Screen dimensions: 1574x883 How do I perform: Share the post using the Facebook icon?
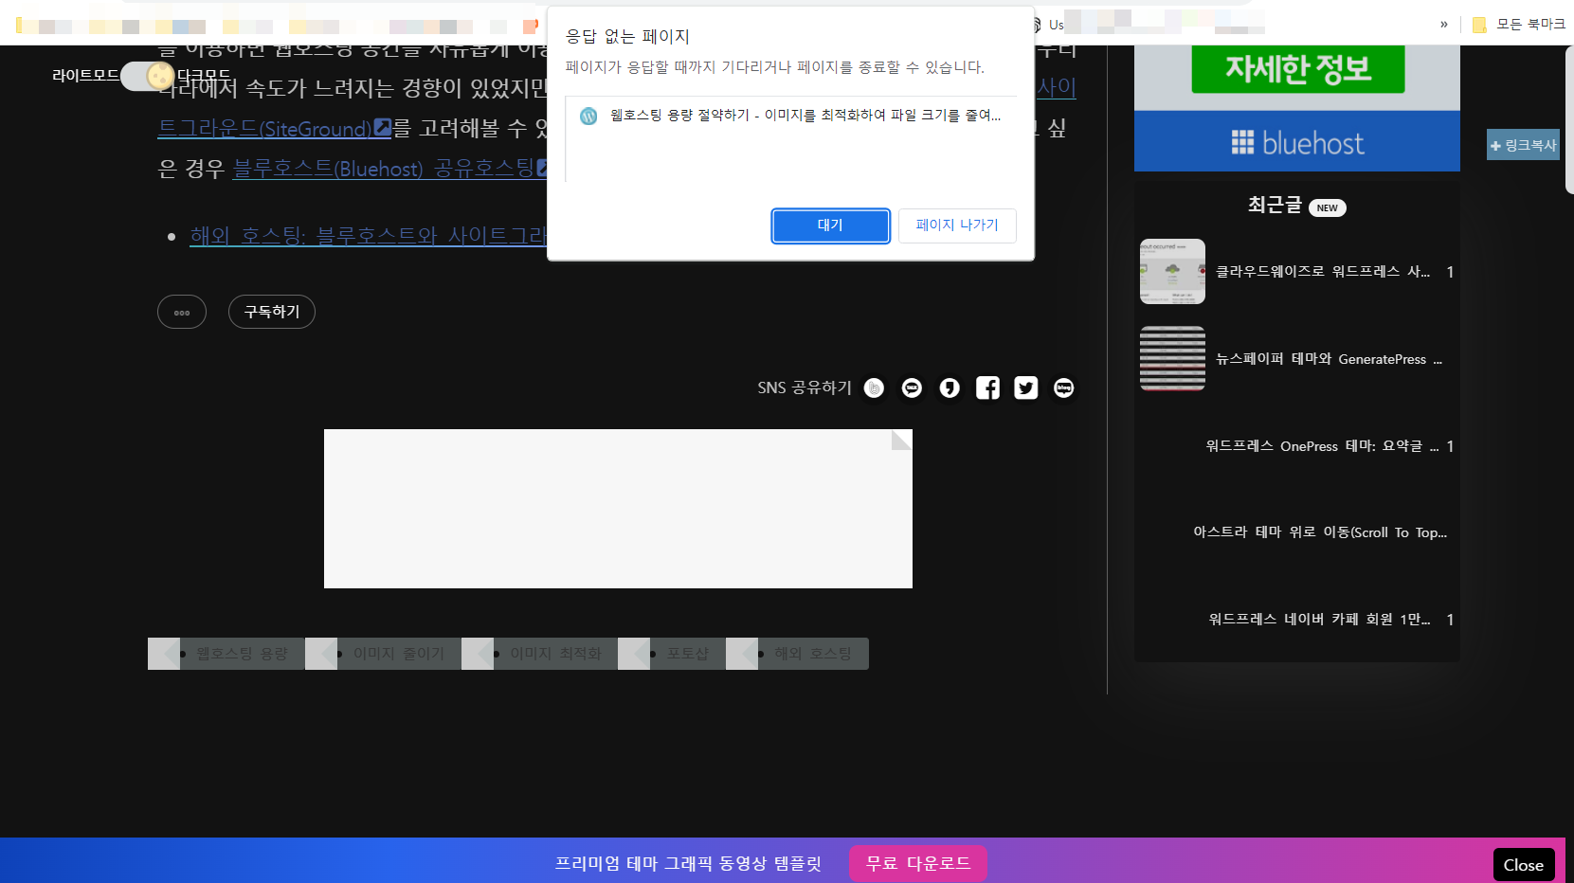987,387
